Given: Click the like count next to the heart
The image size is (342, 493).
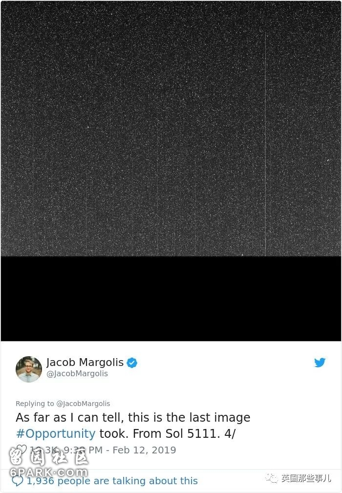Looking at the screenshot, I should pos(43,450).
